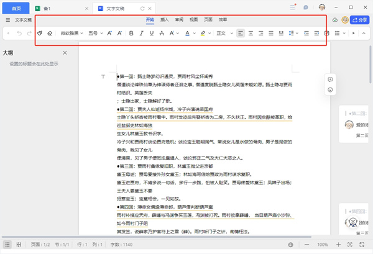373x254 pixels.
Task: Click the undo arrow
Action: (19, 34)
